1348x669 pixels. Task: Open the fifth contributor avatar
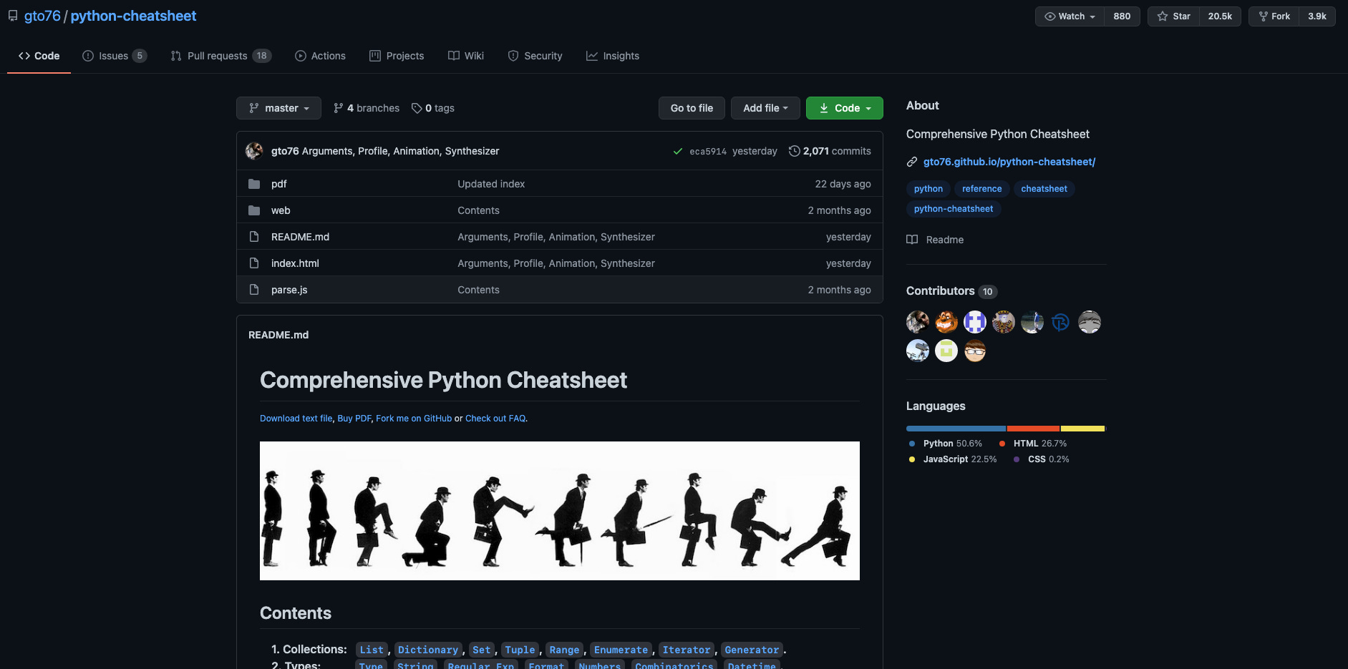1032,322
